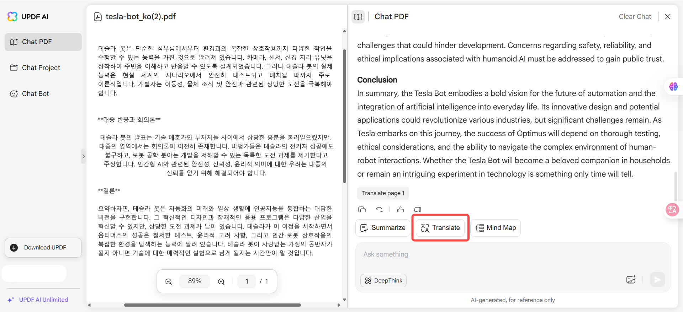
Task: Click the horizontal scroll right arrow
Action: pyautogui.click(x=339, y=305)
